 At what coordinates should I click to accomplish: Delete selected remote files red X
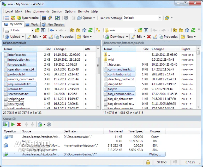tap(149, 37)
